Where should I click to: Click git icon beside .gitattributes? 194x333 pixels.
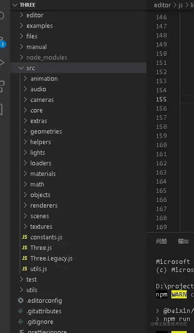(21, 311)
